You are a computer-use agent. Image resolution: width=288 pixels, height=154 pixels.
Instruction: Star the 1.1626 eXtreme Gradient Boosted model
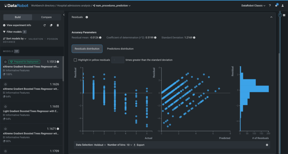click(5, 84)
